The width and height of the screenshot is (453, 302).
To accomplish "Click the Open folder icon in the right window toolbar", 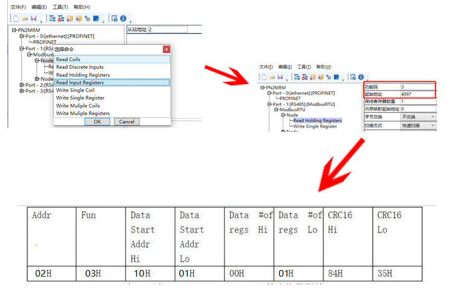I will (x=273, y=77).
